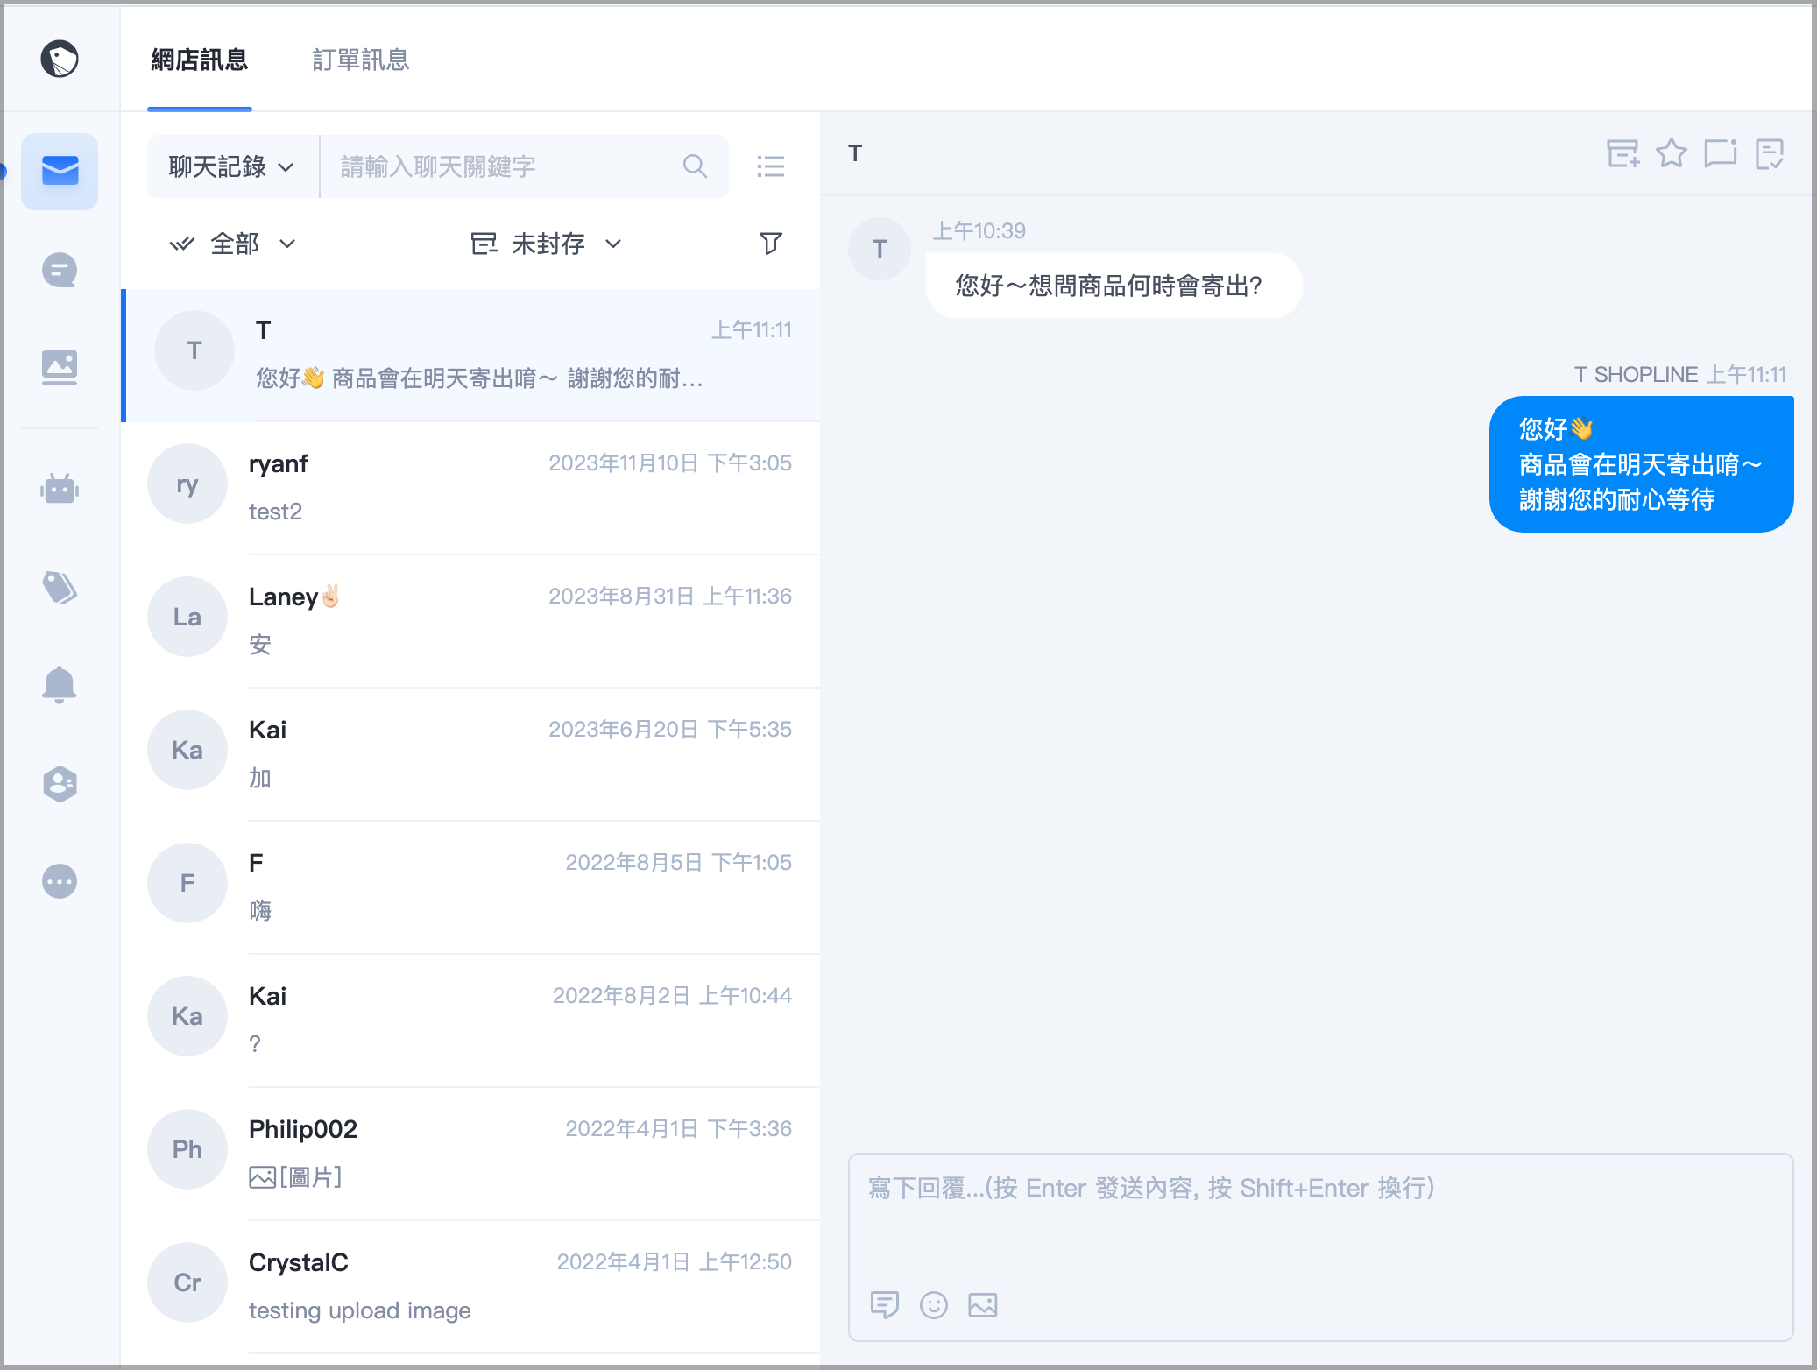Open the chat bubble icon in the sidebar
The image size is (1817, 1370).
click(x=60, y=270)
